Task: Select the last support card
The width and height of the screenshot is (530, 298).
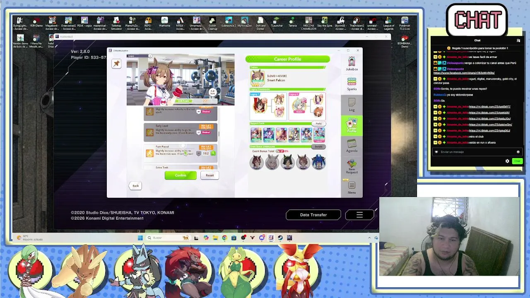Action: click(x=319, y=135)
